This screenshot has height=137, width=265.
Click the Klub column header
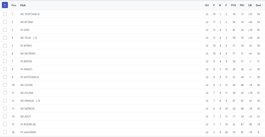(x=23, y=5)
